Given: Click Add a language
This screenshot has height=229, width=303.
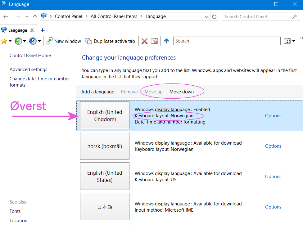Looking at the screenshot, I should coord(98,92).
